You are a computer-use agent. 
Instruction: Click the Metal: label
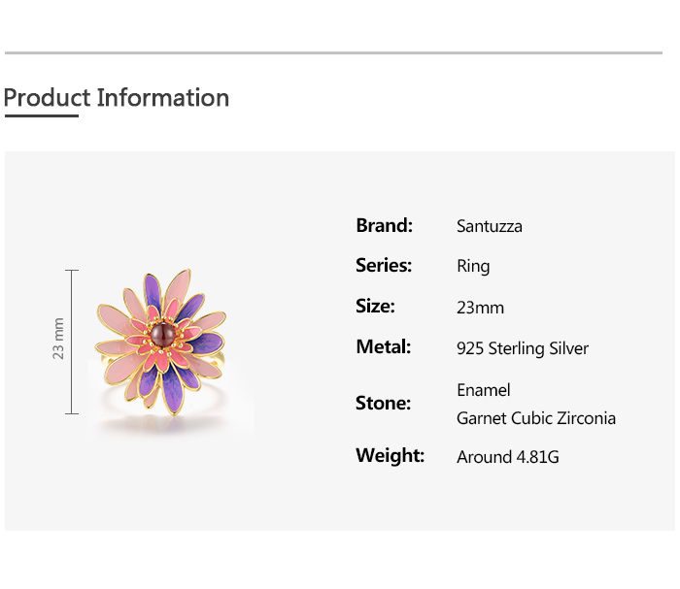(x=384, y=347)
